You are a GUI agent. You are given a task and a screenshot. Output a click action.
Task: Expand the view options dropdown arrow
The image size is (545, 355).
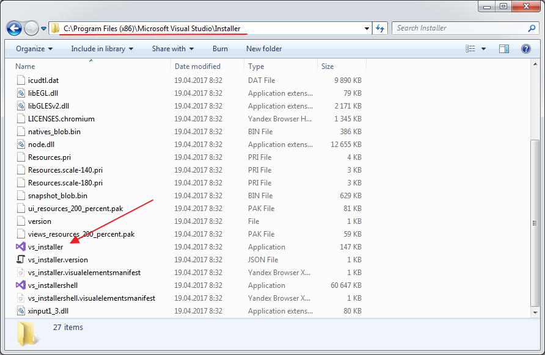pyautogui.click(x=483, y=49)
